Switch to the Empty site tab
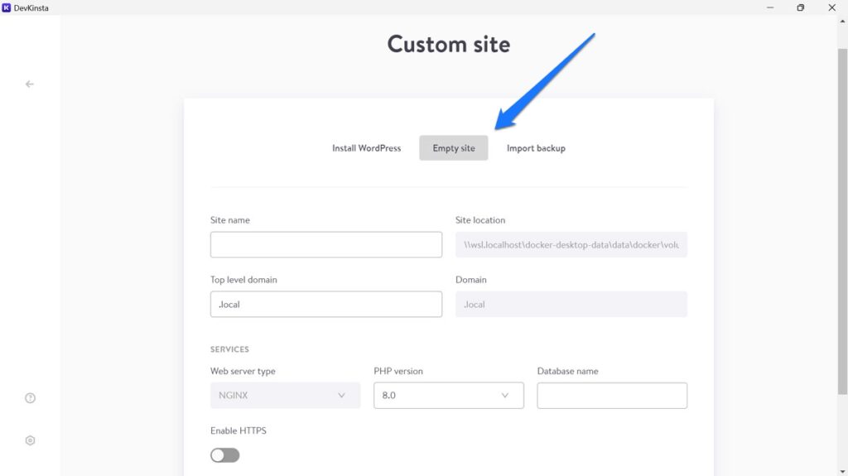Viewport: 848px width, 476px height. pyautogui.click(x=454, y=148)
